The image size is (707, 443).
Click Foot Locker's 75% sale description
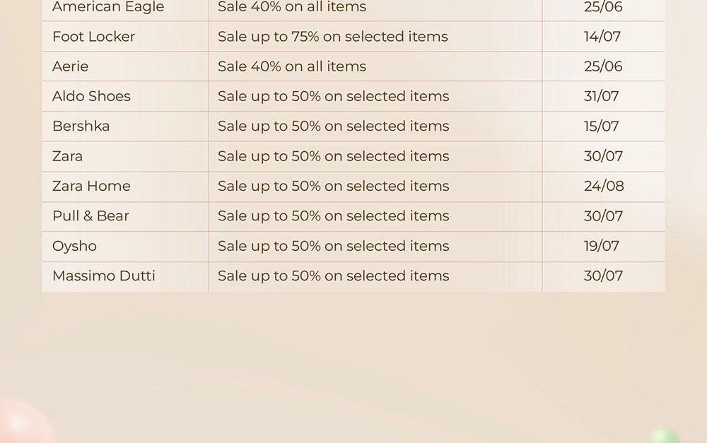click(333, 37)
